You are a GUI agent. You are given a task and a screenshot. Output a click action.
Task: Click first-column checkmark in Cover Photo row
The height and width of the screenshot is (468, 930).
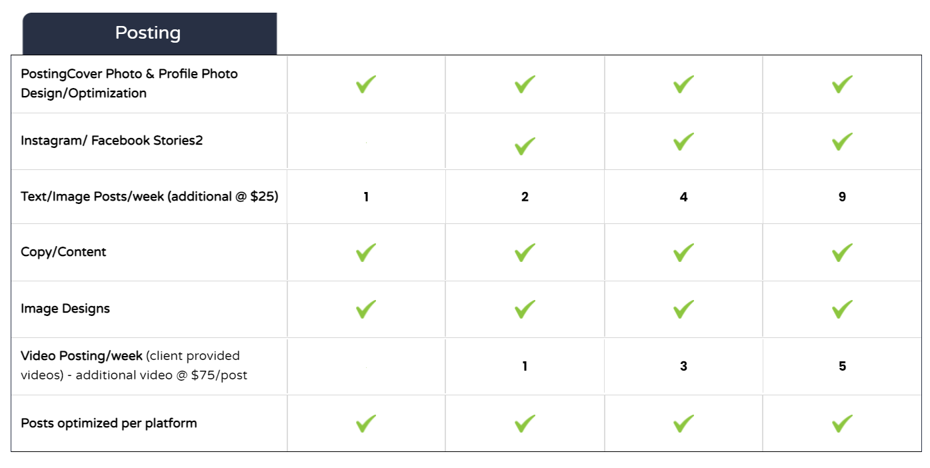pyautogui.click(x=366, y=84)
